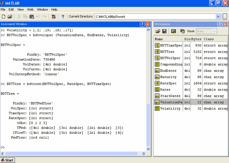Open the Help menu
The image size is (229, 163).
[x=54, y=10]
